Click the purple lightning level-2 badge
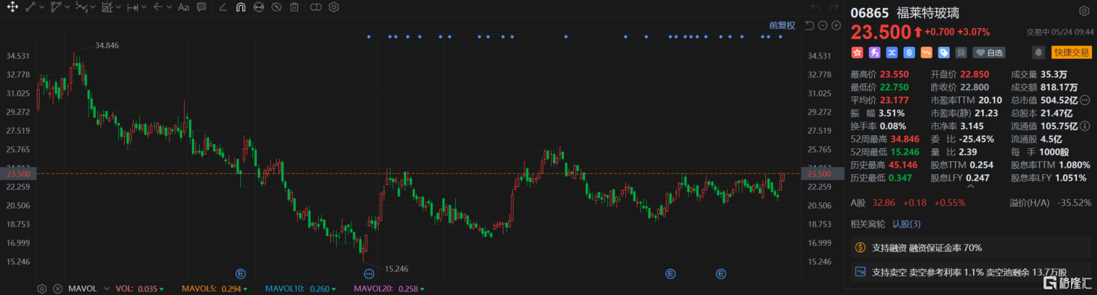 click(875, 53)
